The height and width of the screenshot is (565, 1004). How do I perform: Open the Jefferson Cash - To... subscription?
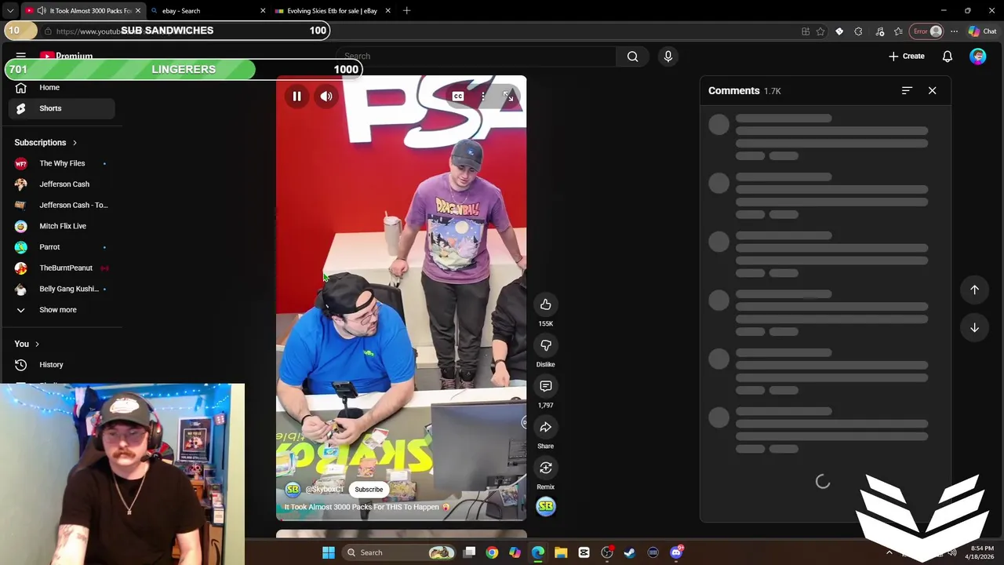pos(61,205)
